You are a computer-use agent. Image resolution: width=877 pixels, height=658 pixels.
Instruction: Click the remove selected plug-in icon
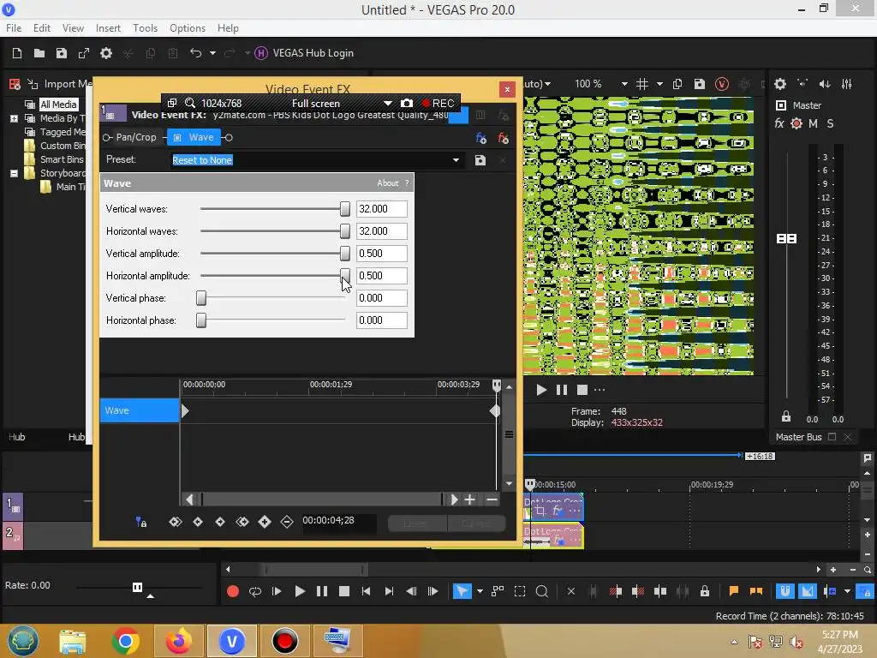tap(504, 138)
